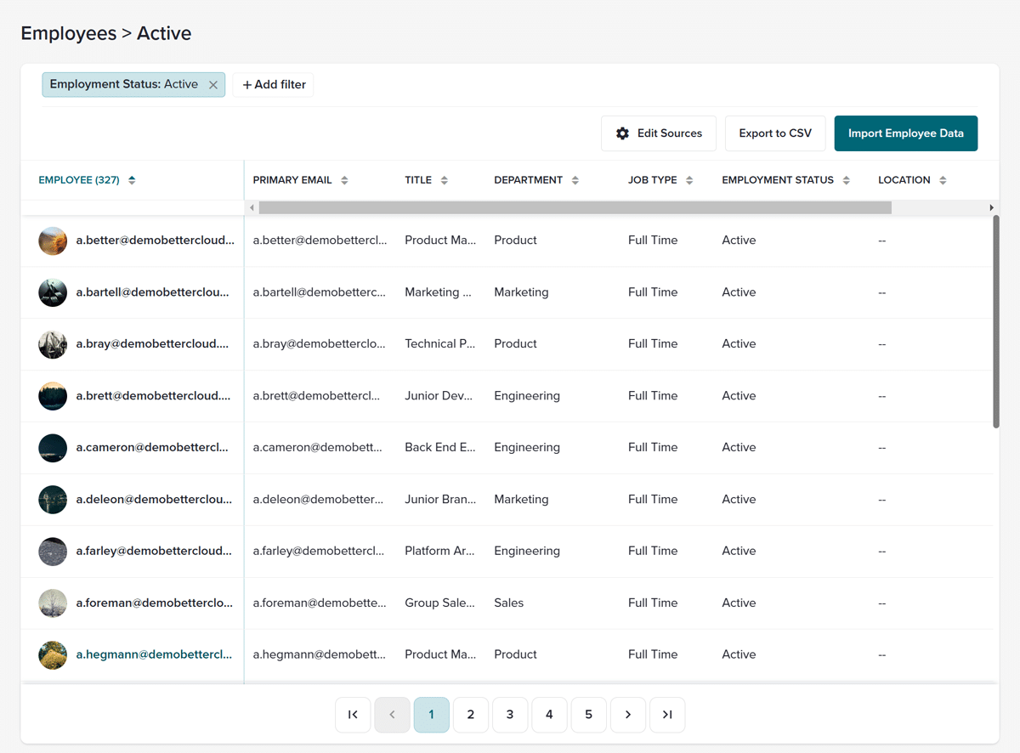Open employee a.brett@demobettercloud link
The height and width of the screenshot is (753, 1020).
click(154, 396)
